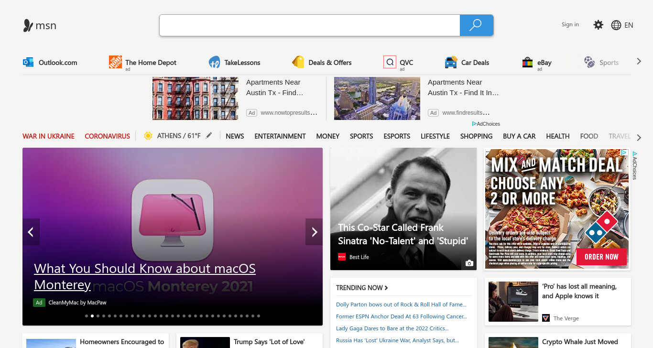Select the News menu item
This screenshot has width=653, height=348.
tap(235, 136)
